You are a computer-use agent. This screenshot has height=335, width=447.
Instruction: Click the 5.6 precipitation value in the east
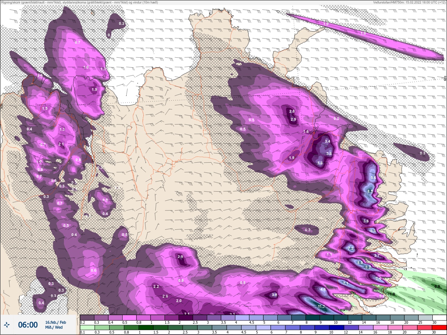tap(373, 178)
